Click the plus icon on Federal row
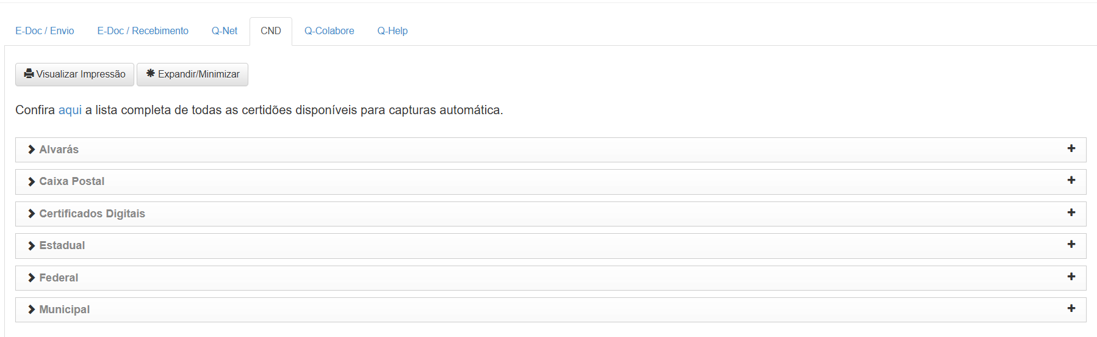1097x337 pixels. (x=1071, y=277)
